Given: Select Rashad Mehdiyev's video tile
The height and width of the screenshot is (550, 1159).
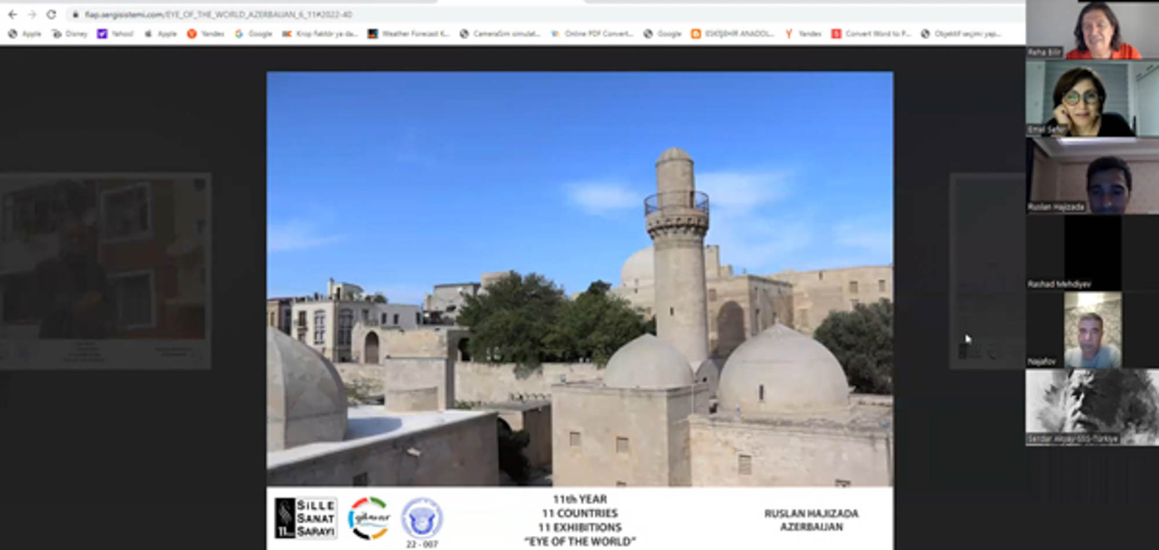Looking at the screenshot, I should 1092,253.
